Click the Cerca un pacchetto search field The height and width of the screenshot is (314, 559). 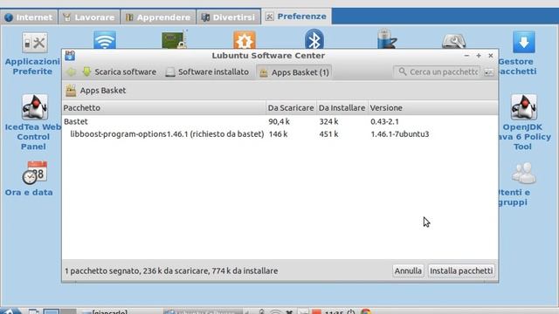[x=437, y=72]
